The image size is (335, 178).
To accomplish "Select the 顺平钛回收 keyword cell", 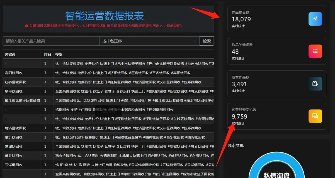I will click(x=22, y=91).
